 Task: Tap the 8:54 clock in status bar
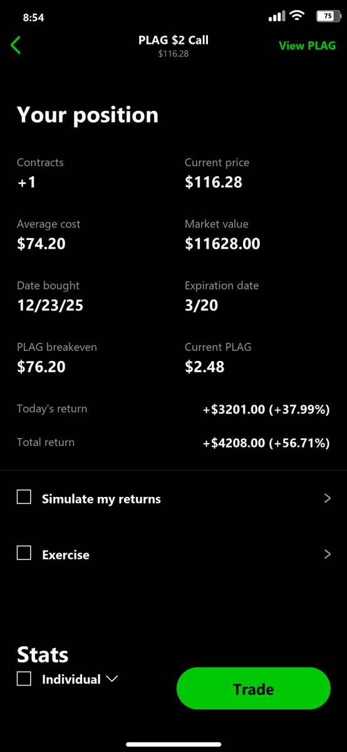point(33,18)
